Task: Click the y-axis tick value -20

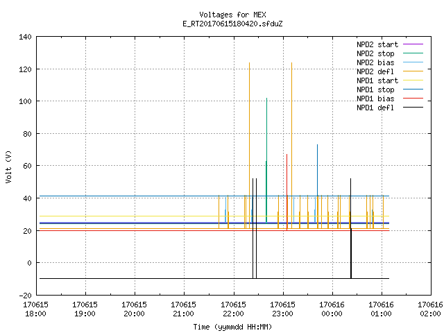Action: [25, 296]
